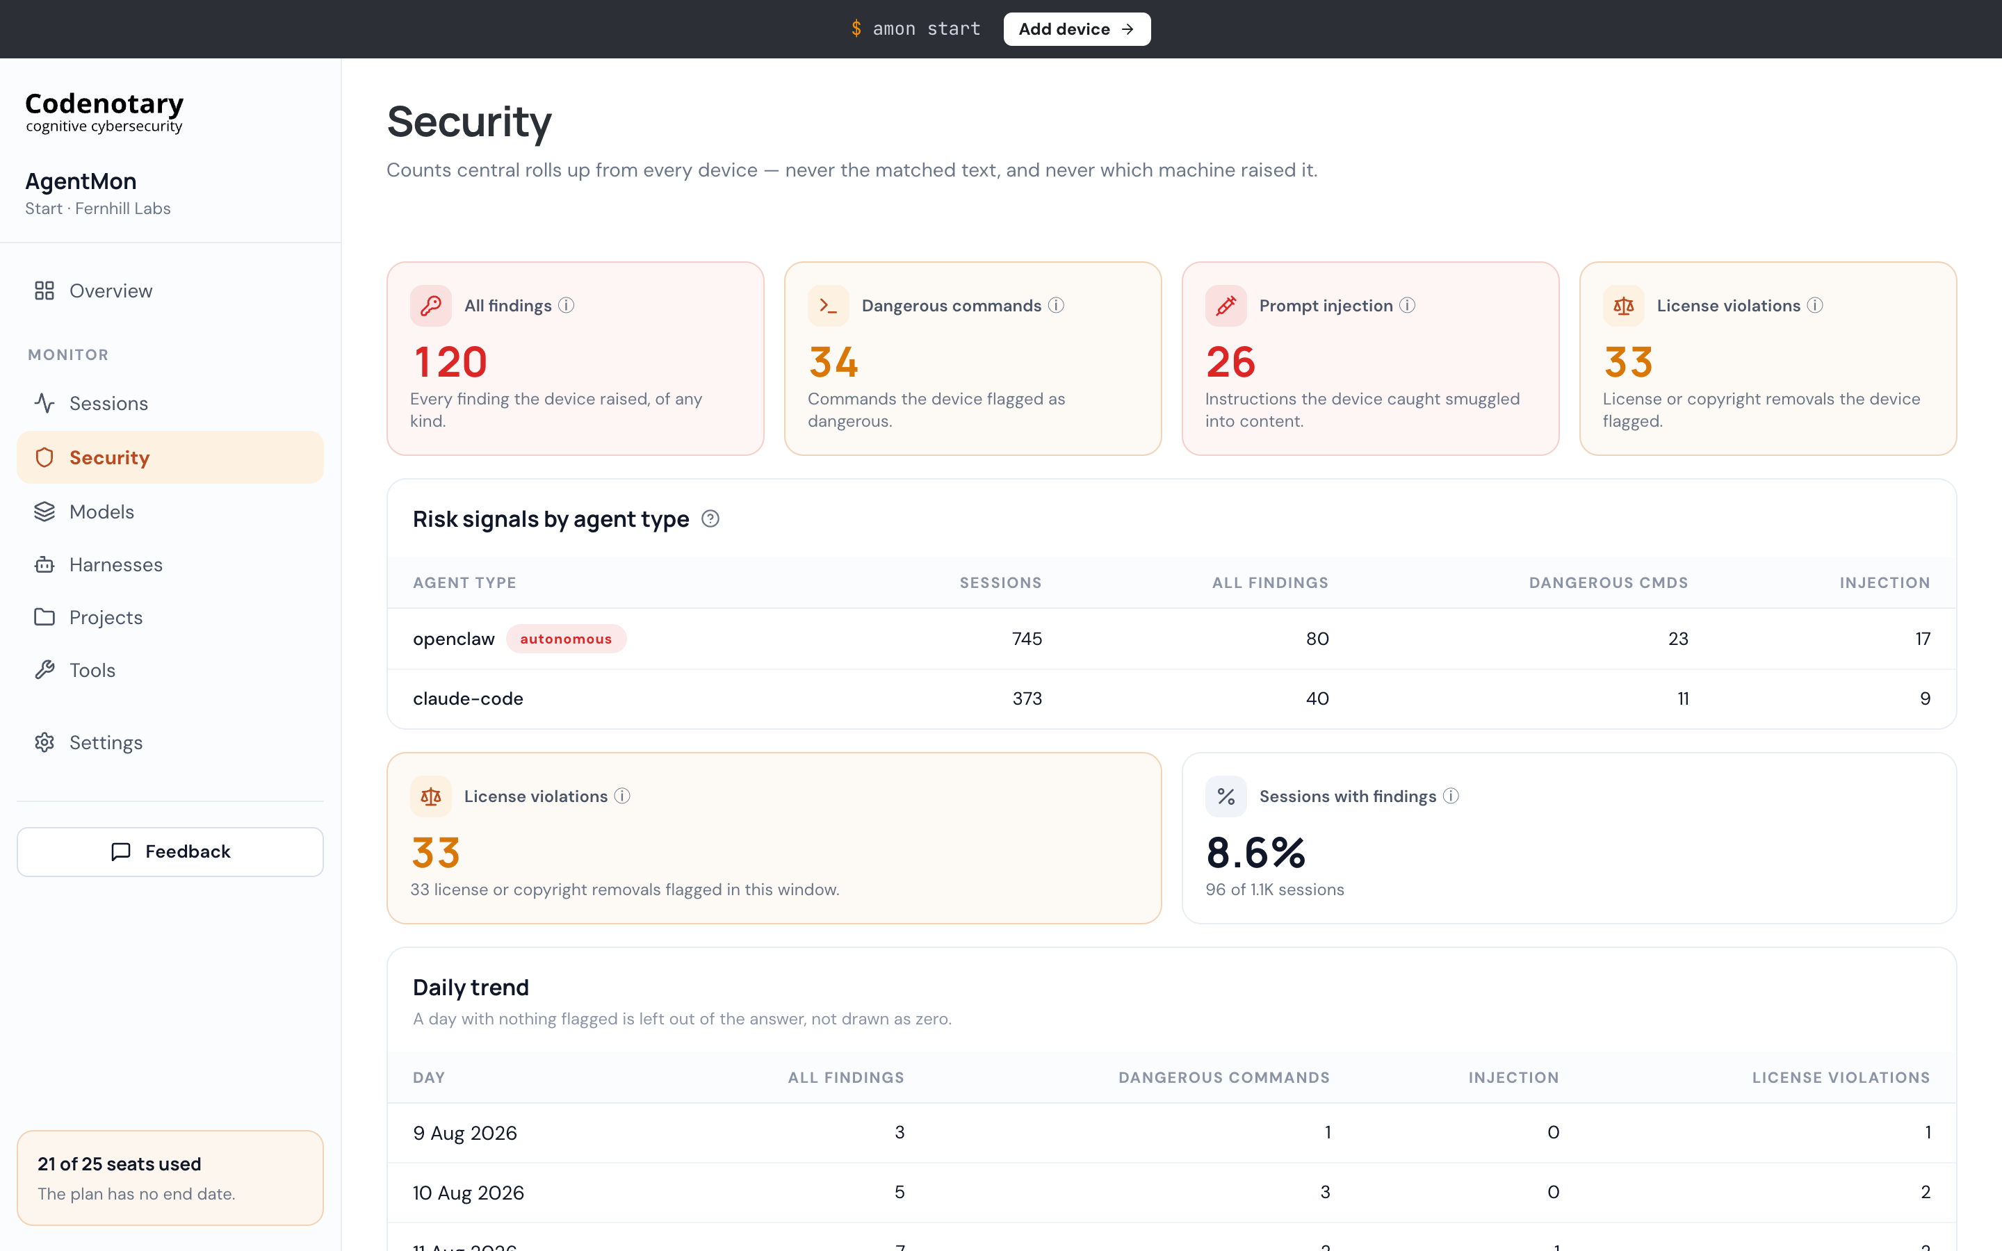This screenshot has width=2002, height=1251.
Task: Click the 745 sessions cell
Action: tap(1027, 639)
